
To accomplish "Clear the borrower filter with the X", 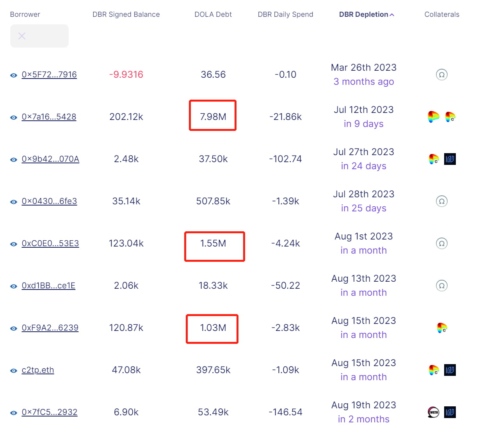I will click(22, 36).
